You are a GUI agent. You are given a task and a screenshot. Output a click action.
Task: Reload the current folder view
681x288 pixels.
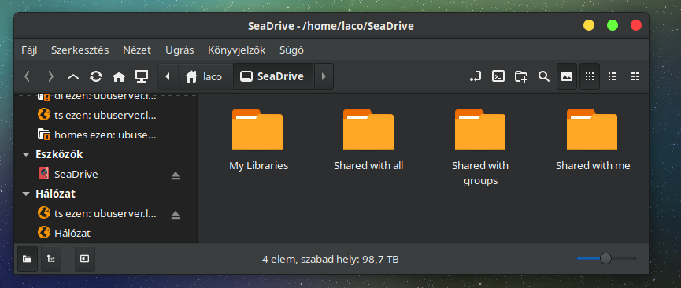(x=96, y=77)
